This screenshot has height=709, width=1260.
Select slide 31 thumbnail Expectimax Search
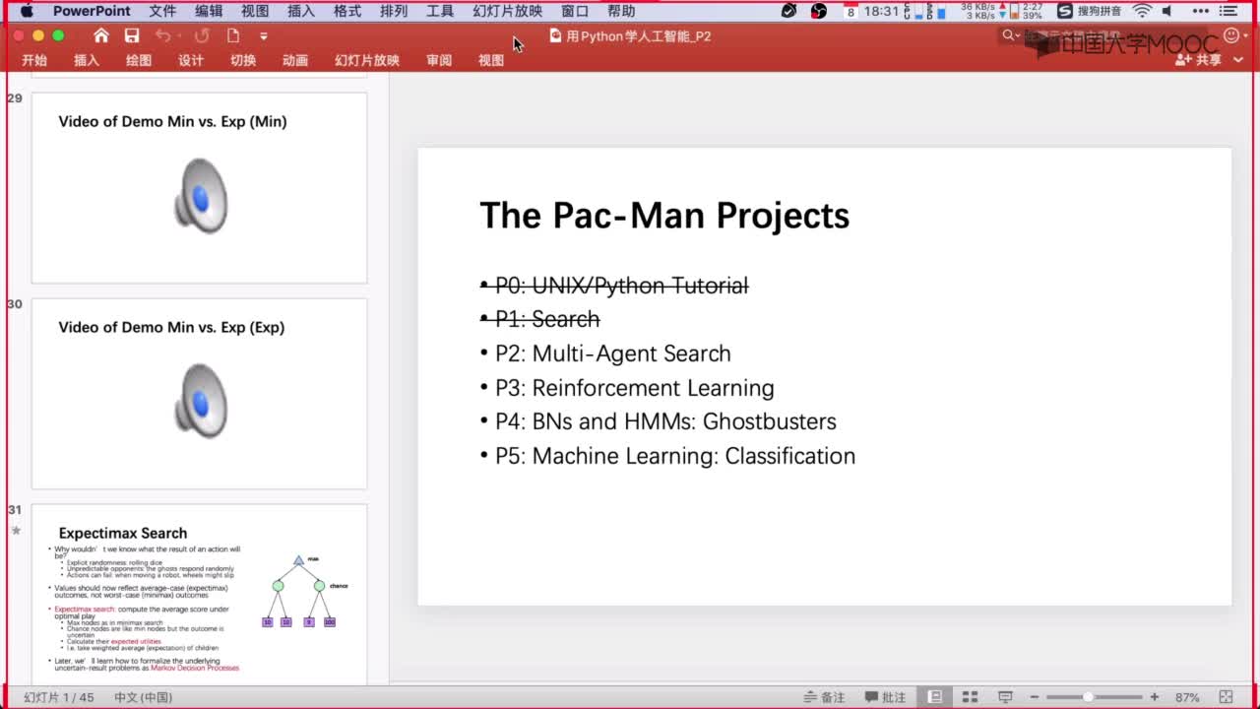199,595
